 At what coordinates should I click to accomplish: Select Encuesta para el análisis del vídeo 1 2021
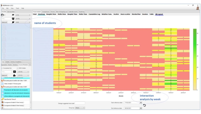[16, 80]
